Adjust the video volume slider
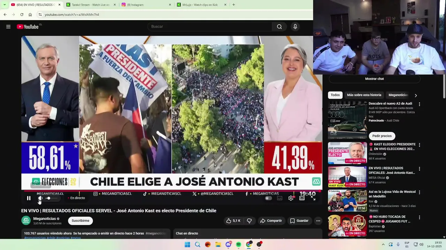446x250 pixels. coord(51,198)
